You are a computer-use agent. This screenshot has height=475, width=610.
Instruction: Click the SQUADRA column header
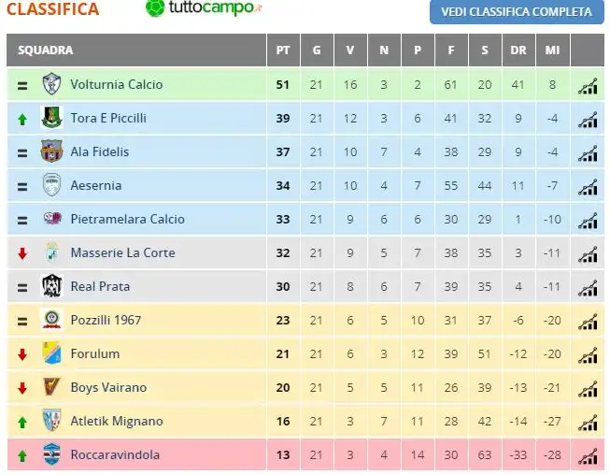coord(136,50)
